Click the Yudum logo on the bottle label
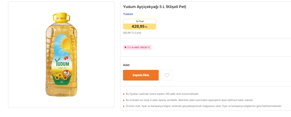This screenshot has width=291, height=117. point(62,63)
